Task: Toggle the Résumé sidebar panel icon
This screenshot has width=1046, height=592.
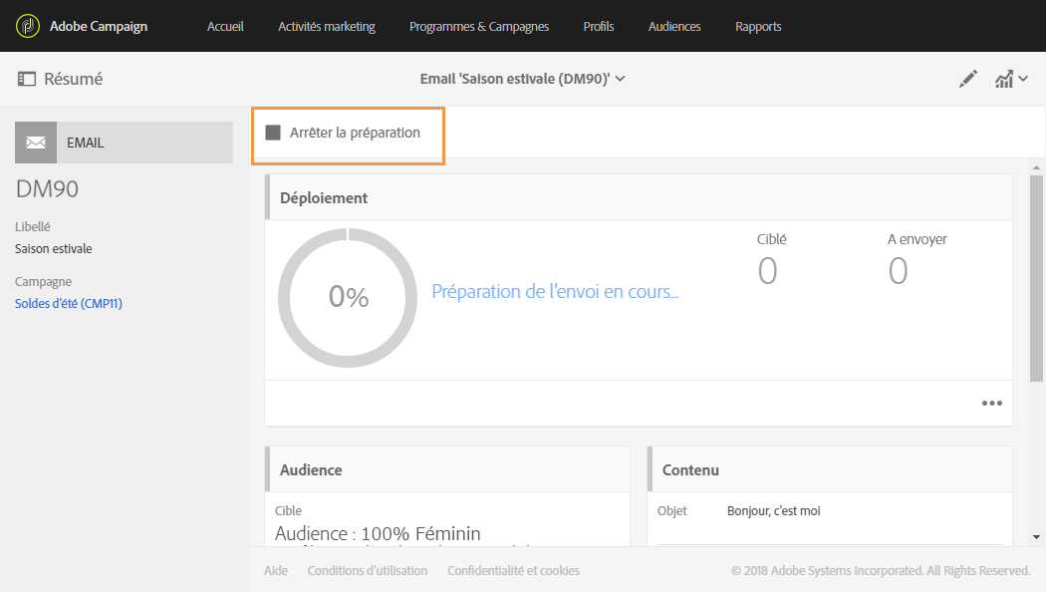Action: (x=27, y=79)
